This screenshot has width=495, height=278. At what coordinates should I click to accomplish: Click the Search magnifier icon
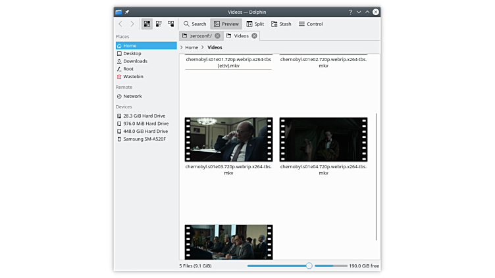[x=187, y=24]
